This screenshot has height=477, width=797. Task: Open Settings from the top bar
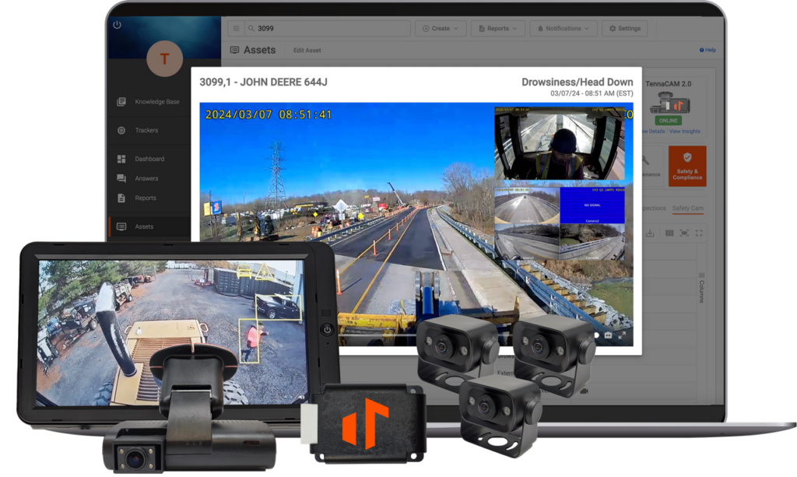pos(625,29)
